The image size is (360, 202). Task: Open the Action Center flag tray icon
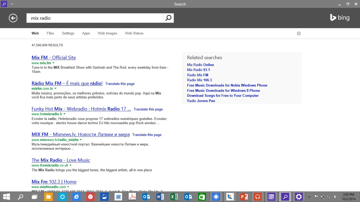pos(316,196)
